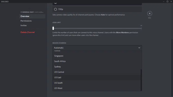Open the Overview settings tab

pyautogui.click(x=32, y=16)
